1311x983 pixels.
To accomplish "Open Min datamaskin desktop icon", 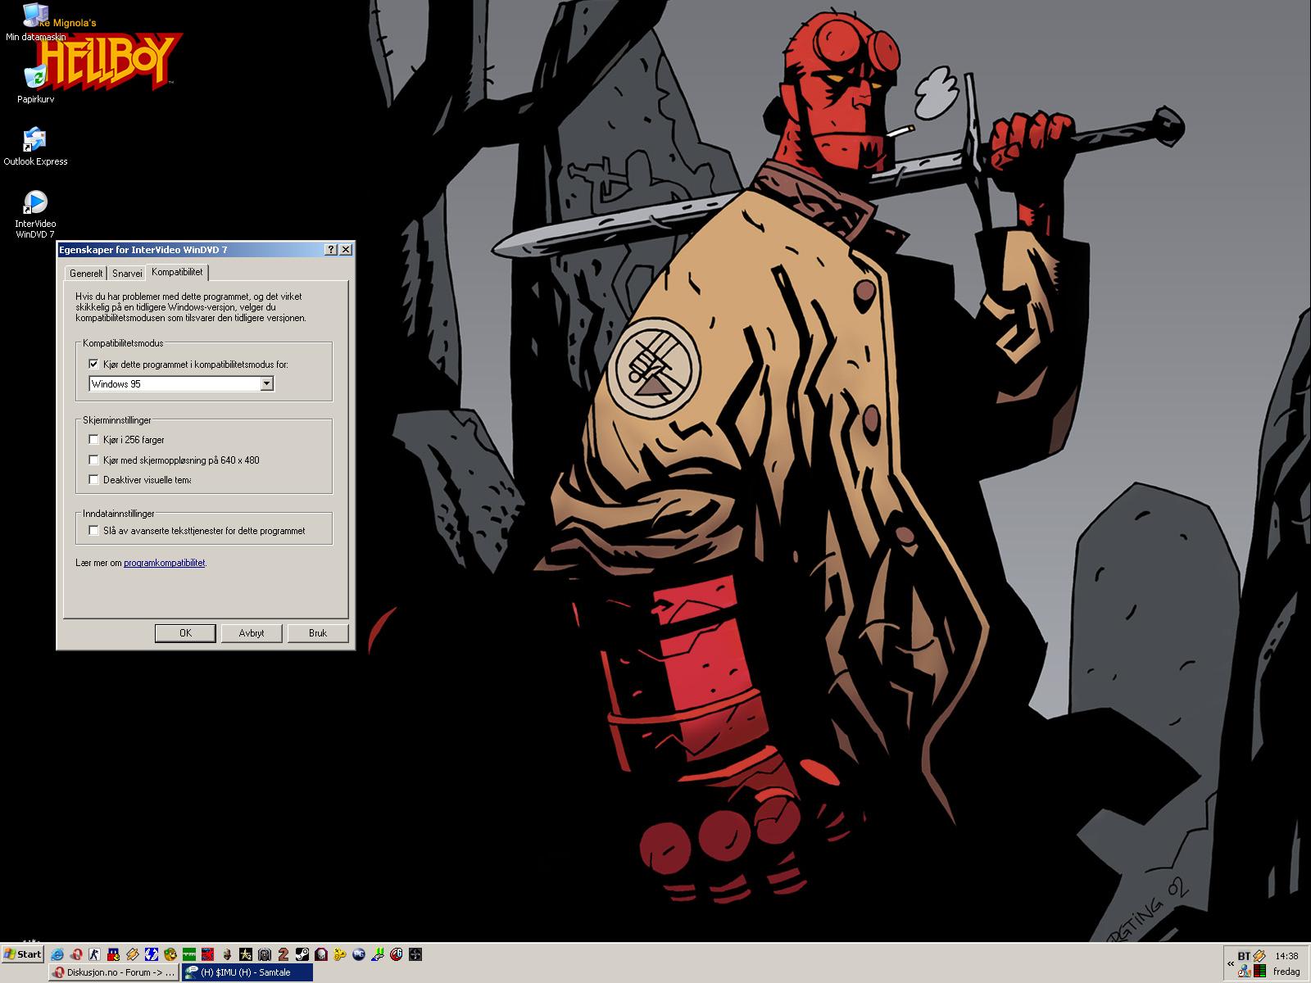I will pyautogui.click(x=34, y=24).
